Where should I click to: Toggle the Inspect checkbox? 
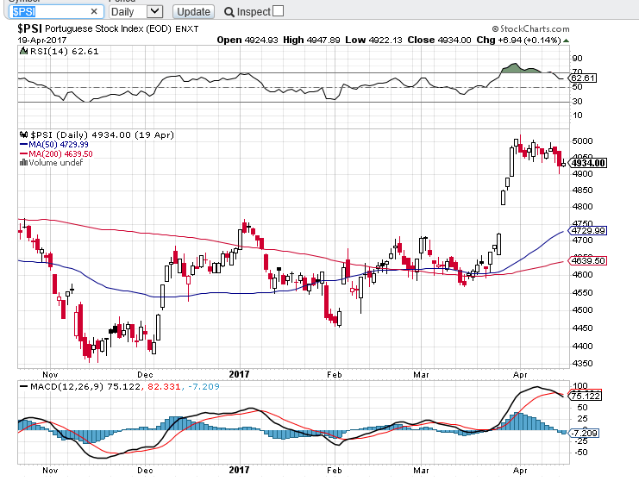point(278,11)
